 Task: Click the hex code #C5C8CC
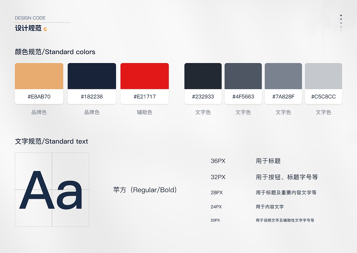(x=324, y=97)
